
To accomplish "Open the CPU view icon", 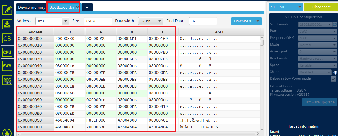I will tap(7, 52).
